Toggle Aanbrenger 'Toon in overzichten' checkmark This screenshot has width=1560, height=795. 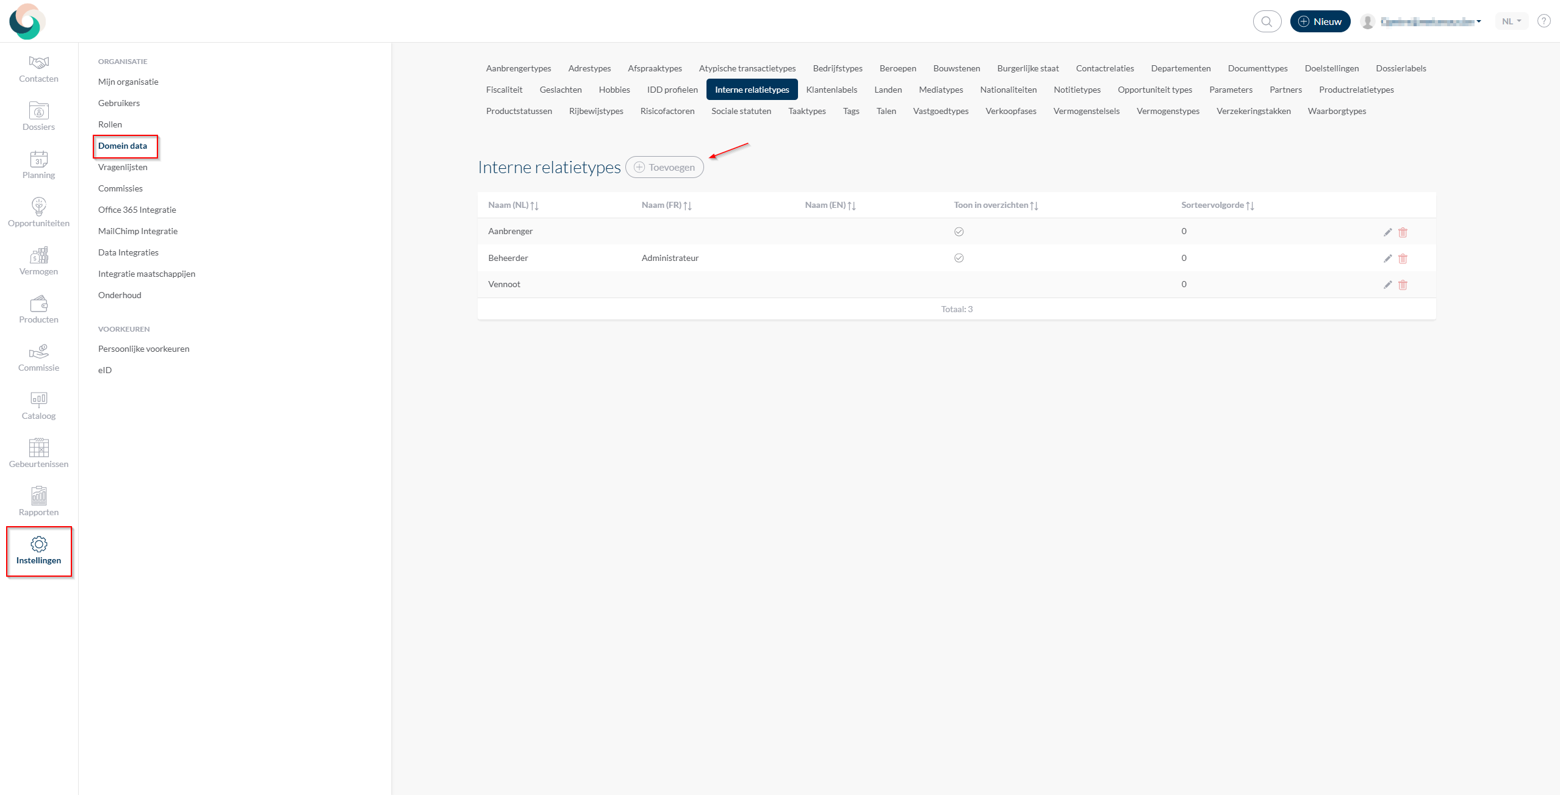coord(958,232)
